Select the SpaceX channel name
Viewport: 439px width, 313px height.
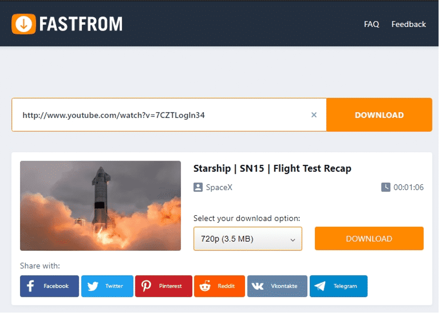pyautogui.click(x=219, y=187)
